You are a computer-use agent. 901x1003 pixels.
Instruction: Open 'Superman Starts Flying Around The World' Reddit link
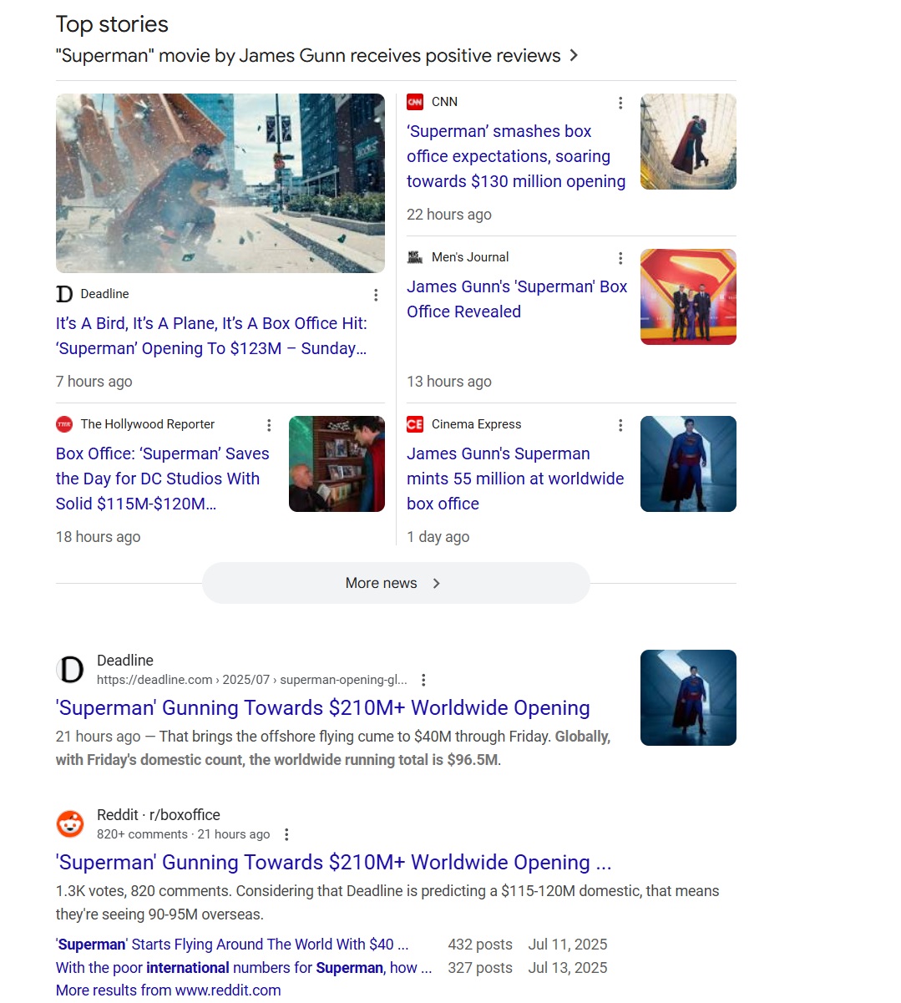232,945
